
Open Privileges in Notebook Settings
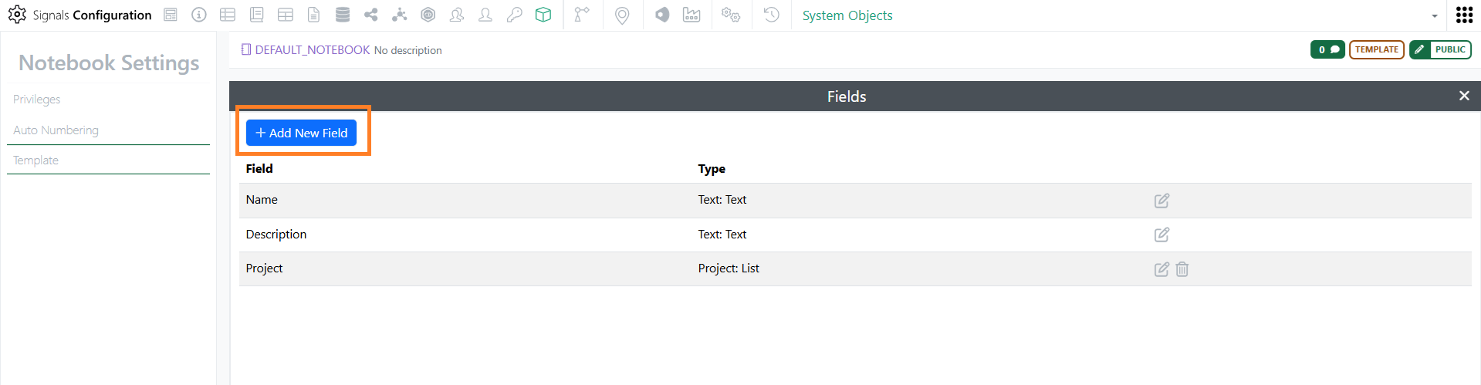point(36,100)
